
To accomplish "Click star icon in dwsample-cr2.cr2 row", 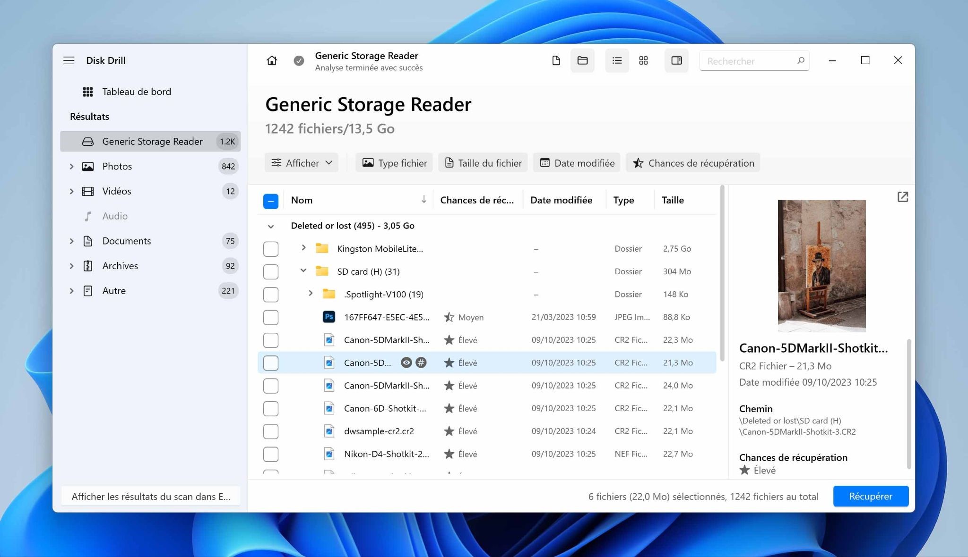I will (x=449, y=431).
